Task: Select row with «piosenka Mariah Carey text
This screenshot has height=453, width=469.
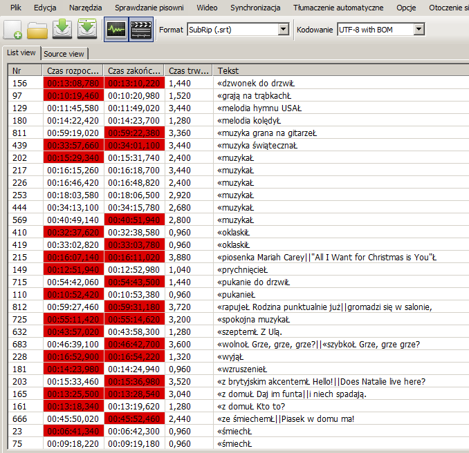Action: click(239, 258)
